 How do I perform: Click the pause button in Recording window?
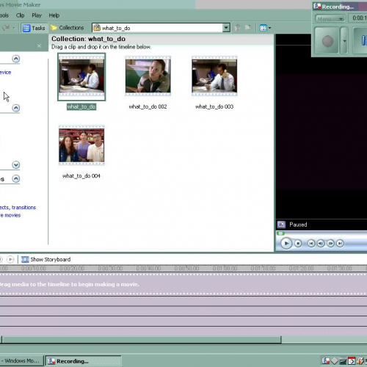click(x=361, y=40)
